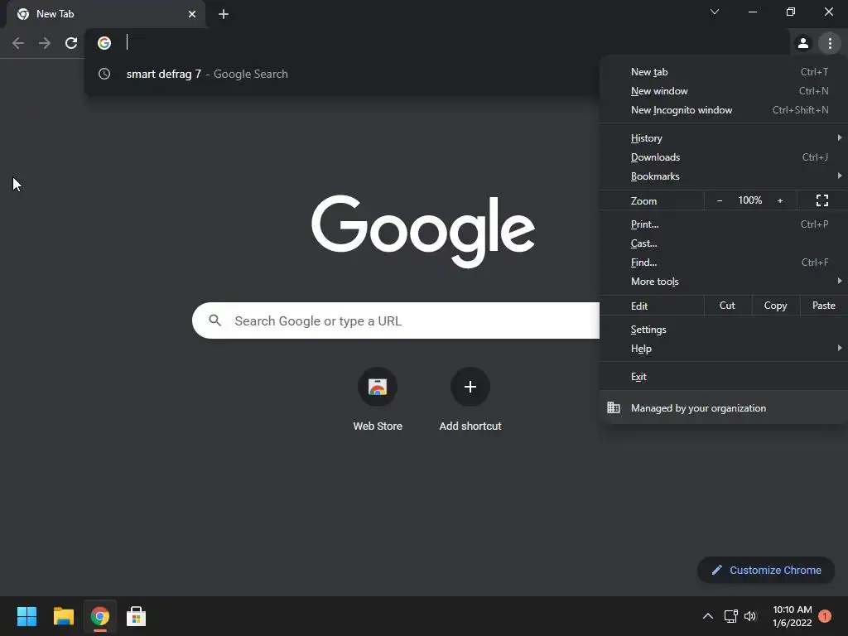The width and height of the screenshot is (848, 636).
Task: Increase zoom with the plus button
Action: [x=780, y=200]
